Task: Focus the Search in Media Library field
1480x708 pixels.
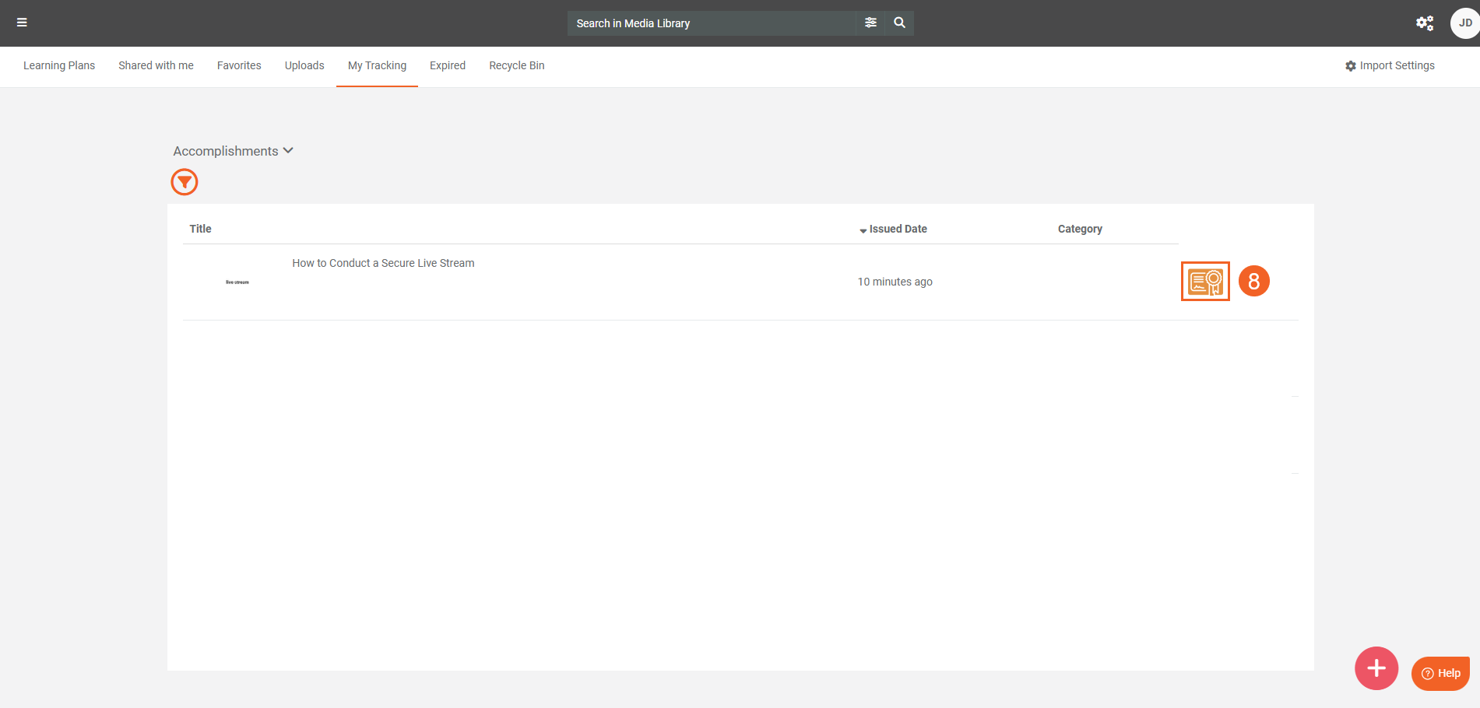Action: click(711, 23)
